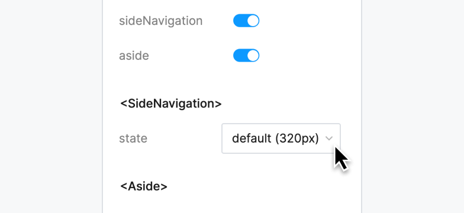Click blue track of sideNavigation switch
464x213 pixels.
click(x=240, y=21)
